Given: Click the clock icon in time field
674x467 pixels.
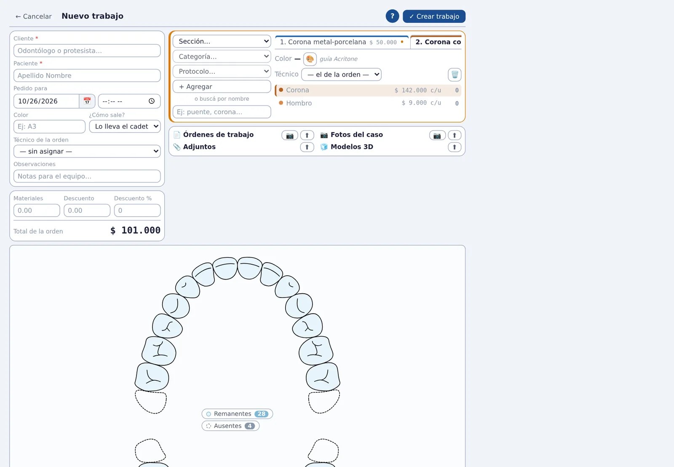Looking at the screenshot, I should (152, 101).
